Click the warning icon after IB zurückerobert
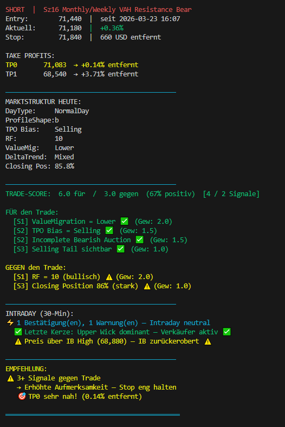Viewport: 285px width, 427px height. coord(208,341)
